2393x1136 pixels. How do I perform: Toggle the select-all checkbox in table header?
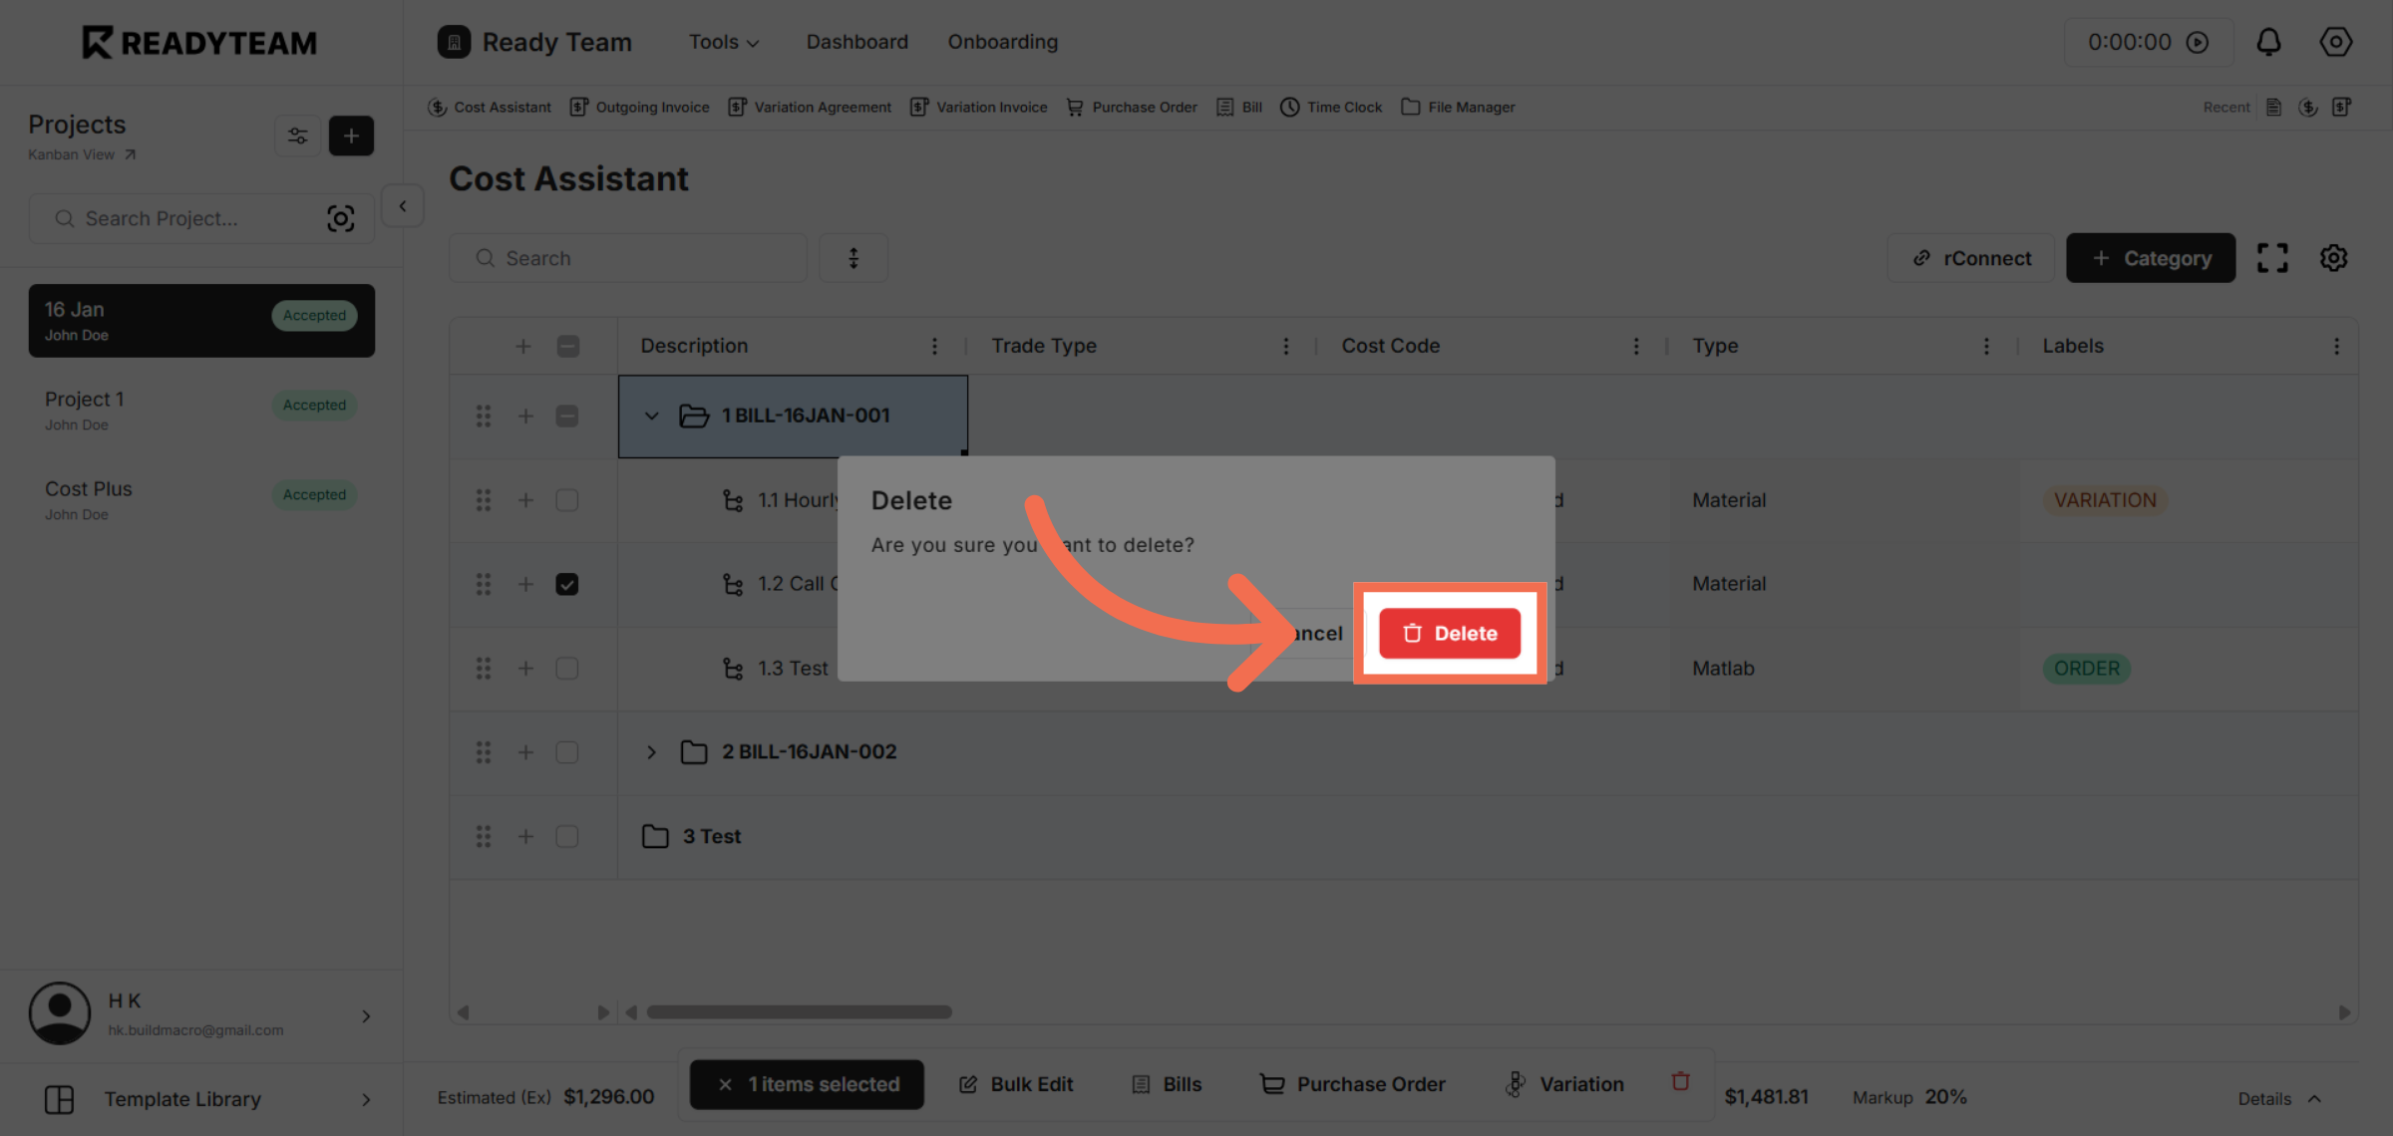coord(567,346)
